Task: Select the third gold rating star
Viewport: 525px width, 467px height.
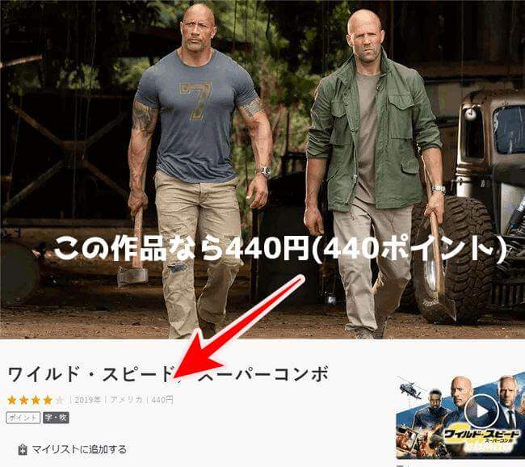Action: pyautogui.click(x=36, y=400)
